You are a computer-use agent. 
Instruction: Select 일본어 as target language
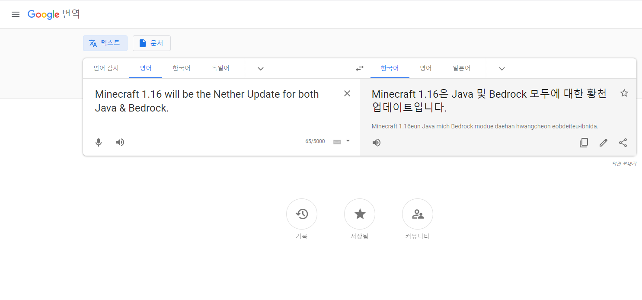point(462,68)
